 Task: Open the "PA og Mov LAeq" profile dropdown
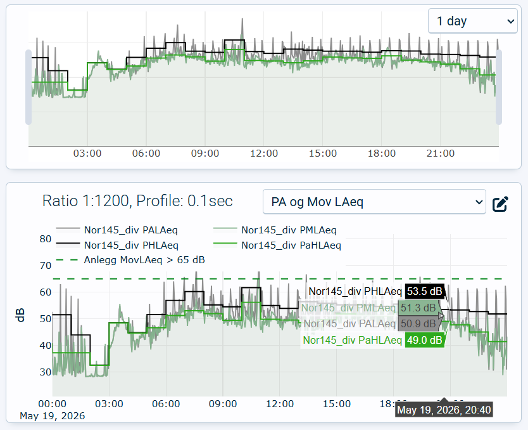click(x=374, y=202)
